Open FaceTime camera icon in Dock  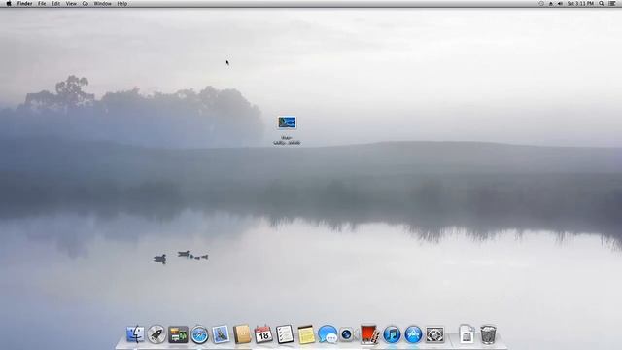click(348, 334)
